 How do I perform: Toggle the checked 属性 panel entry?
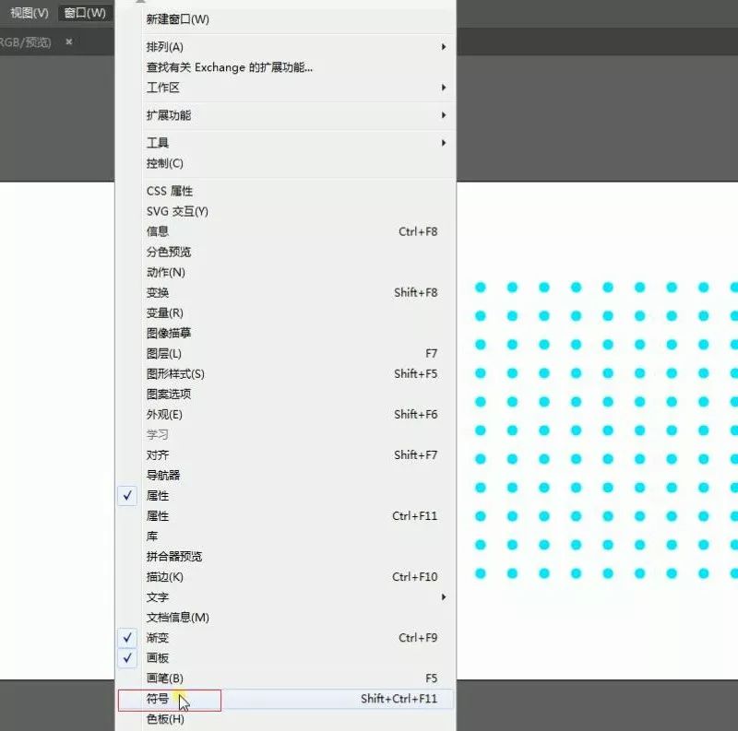[x=158, y=496]
